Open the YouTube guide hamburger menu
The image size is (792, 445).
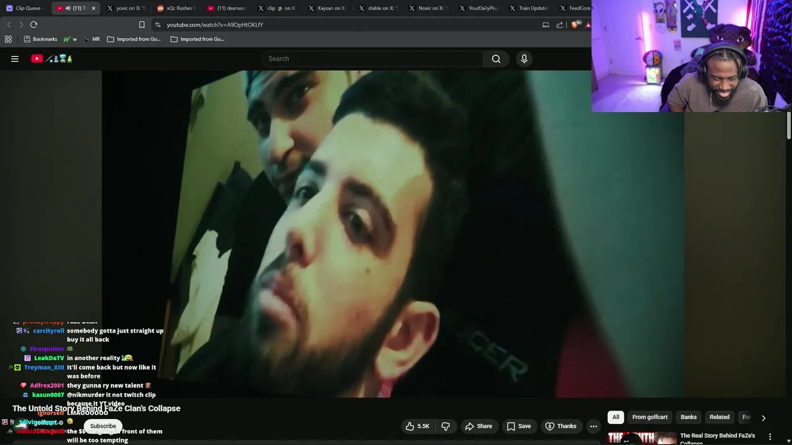coord(15,59)
